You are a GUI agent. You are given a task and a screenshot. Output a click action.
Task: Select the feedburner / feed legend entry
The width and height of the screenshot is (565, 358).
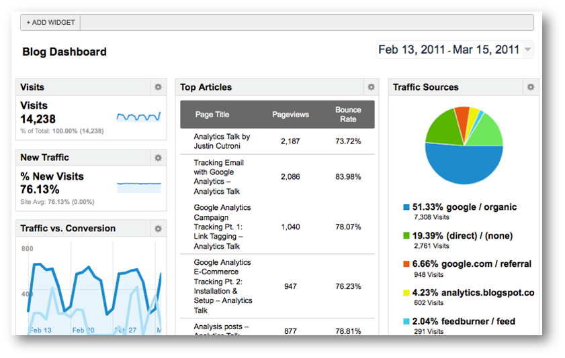click(464, 321)
